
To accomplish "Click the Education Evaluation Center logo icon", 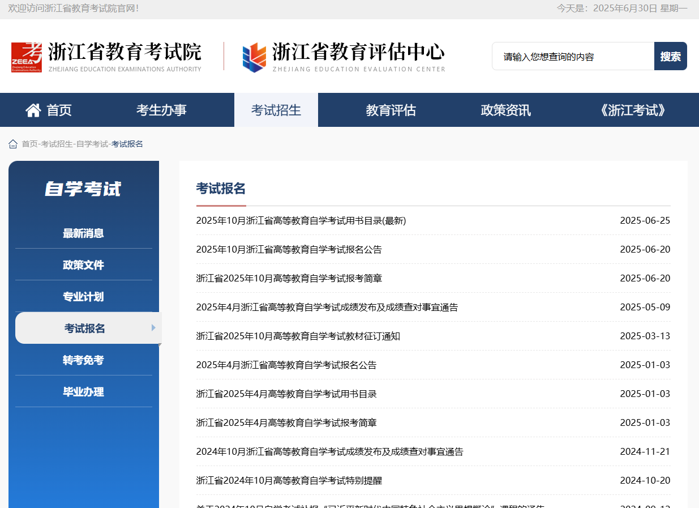I will [x=254, y=57].
